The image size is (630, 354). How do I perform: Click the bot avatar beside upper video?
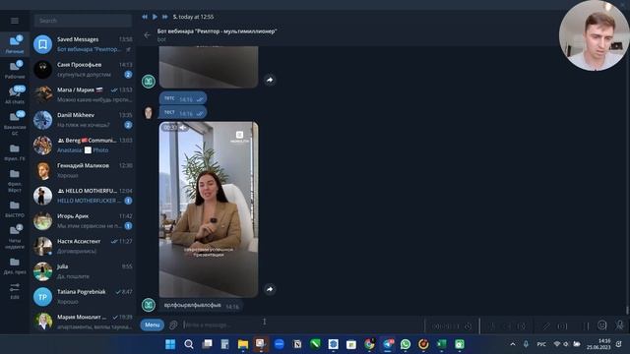[x=149, y=81]
